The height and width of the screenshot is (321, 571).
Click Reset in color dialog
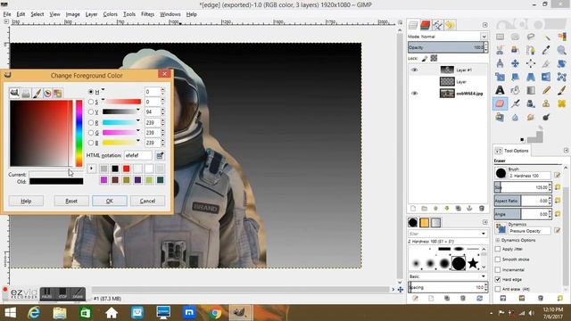click(x=71, y=201)
